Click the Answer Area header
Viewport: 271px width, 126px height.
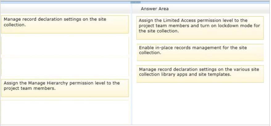[154, 9]
